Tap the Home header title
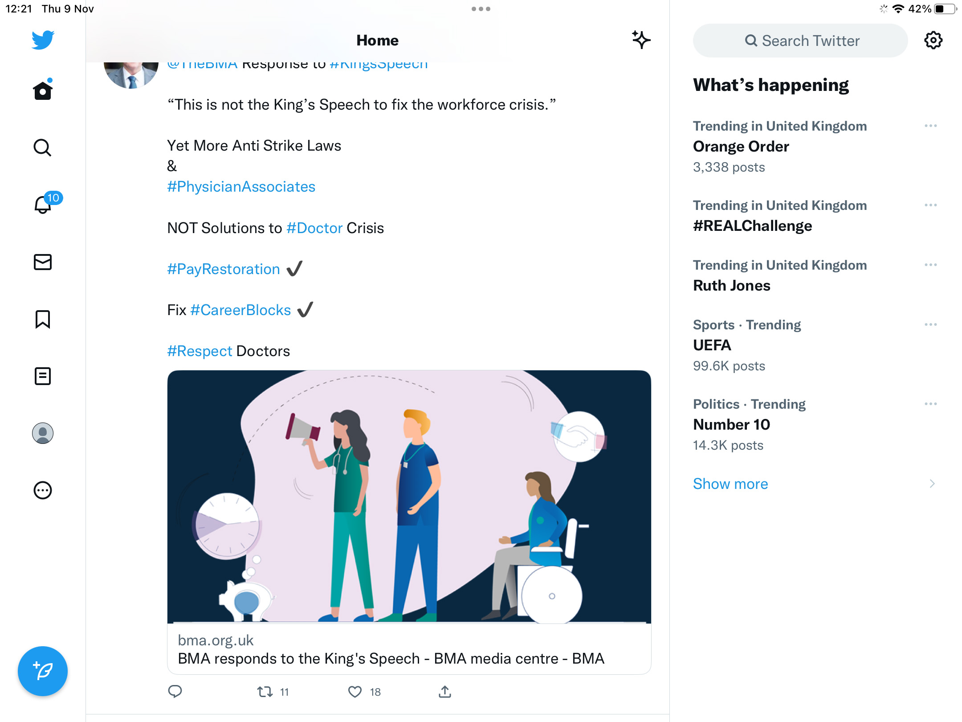Screen dimensions: 962x722 tap(377, 41)
